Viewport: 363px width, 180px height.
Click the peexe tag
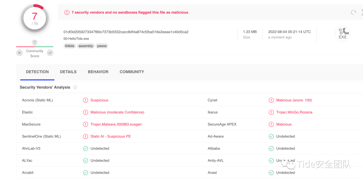(x=102, y=46)
